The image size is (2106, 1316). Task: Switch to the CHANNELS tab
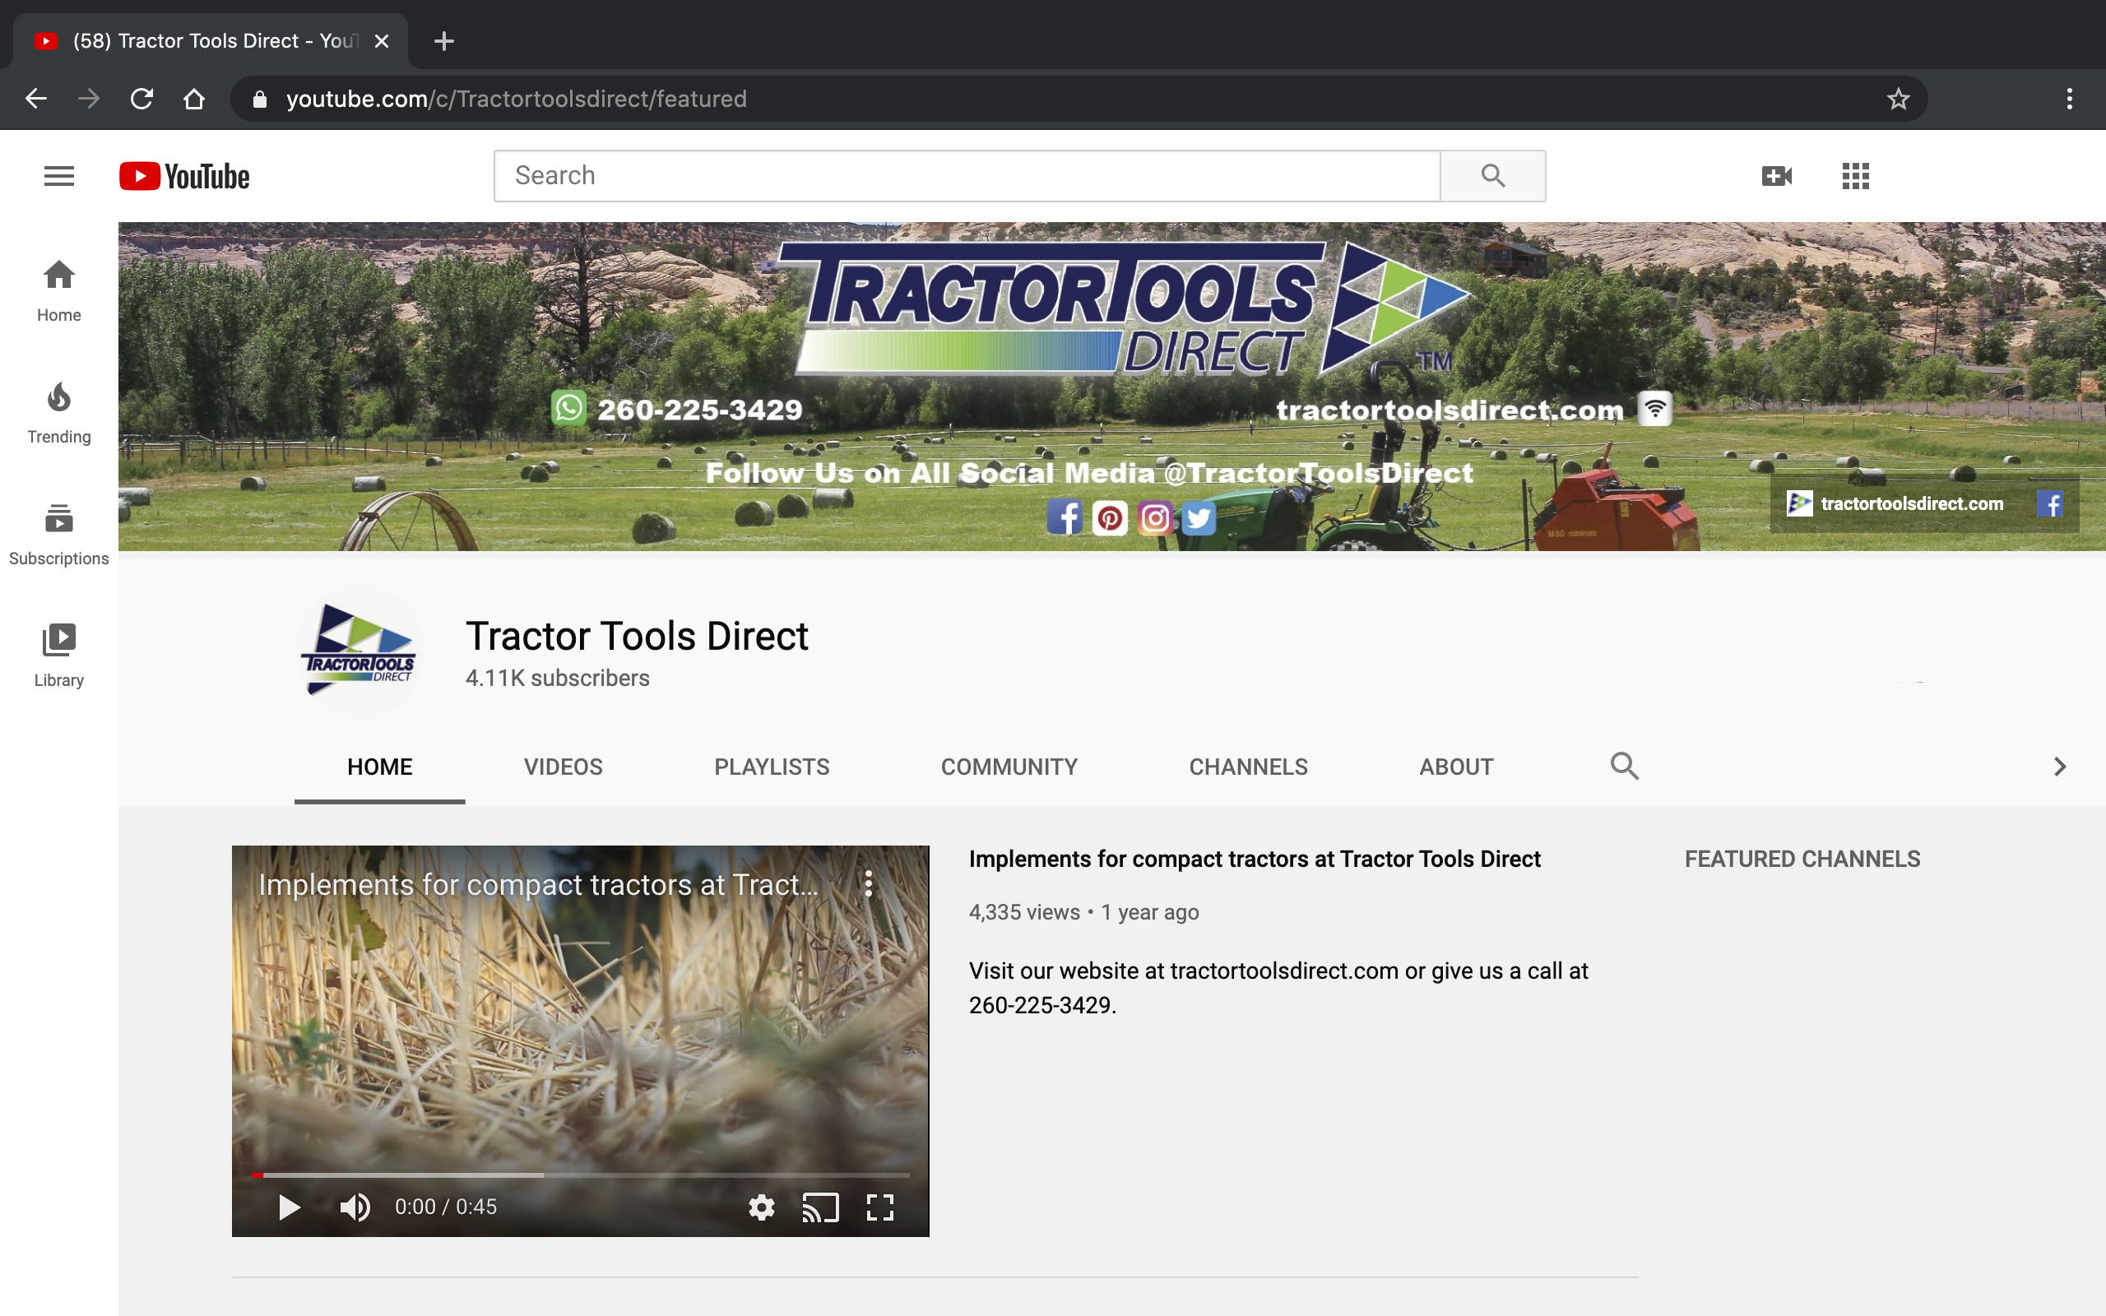pyautogui.click(x=1248, y=767)
